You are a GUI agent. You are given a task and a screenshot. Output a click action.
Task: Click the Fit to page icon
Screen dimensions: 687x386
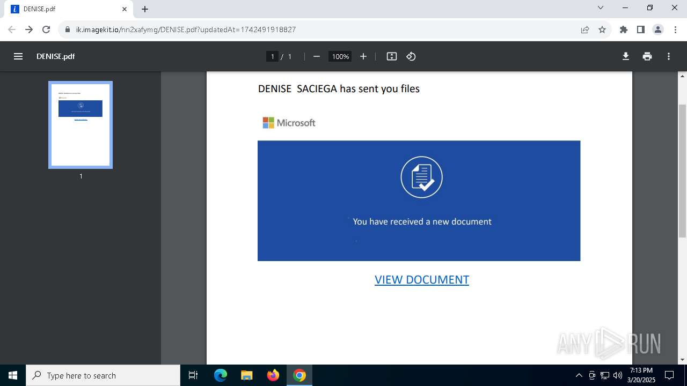(x=392, y=56)
